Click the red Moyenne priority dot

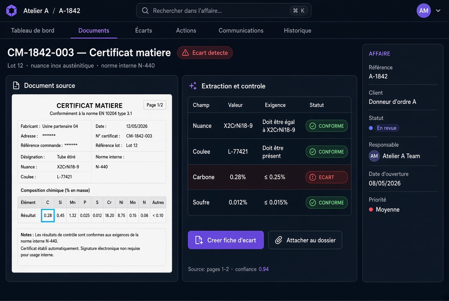point(371,210)
